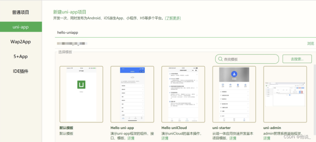
Task: Click the 选择模板 group label
Action: (x=65, y=52)
